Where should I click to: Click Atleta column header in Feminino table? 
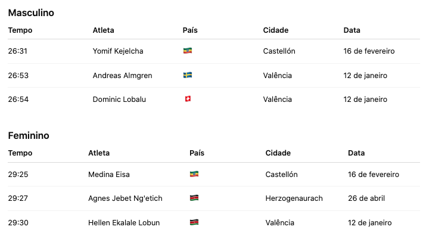[99, 153]
